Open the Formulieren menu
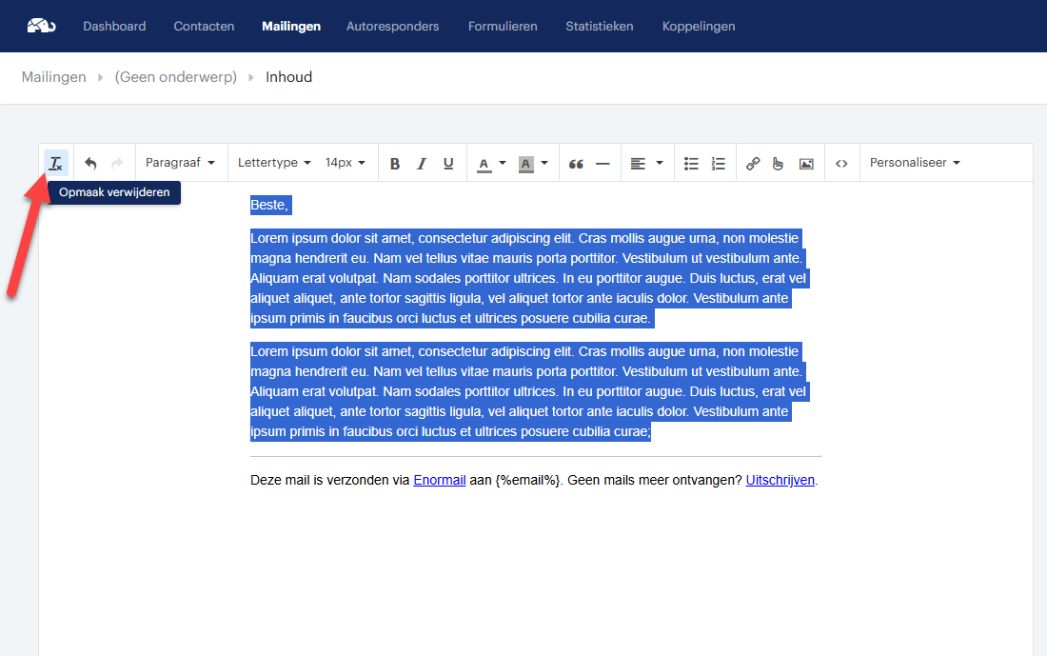Image resolution: width=1047 pixels, height=656 pixels. point(503,26)
